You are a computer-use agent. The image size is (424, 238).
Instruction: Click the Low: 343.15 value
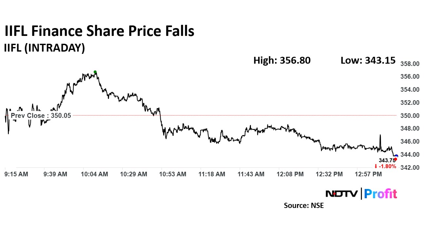click(x=368, y=60)
